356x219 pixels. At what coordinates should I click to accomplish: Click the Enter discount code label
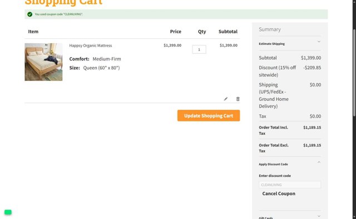[x=274, y=176]
